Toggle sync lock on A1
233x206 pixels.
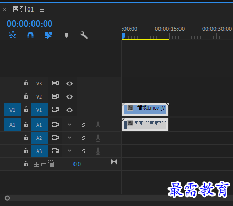56,125
